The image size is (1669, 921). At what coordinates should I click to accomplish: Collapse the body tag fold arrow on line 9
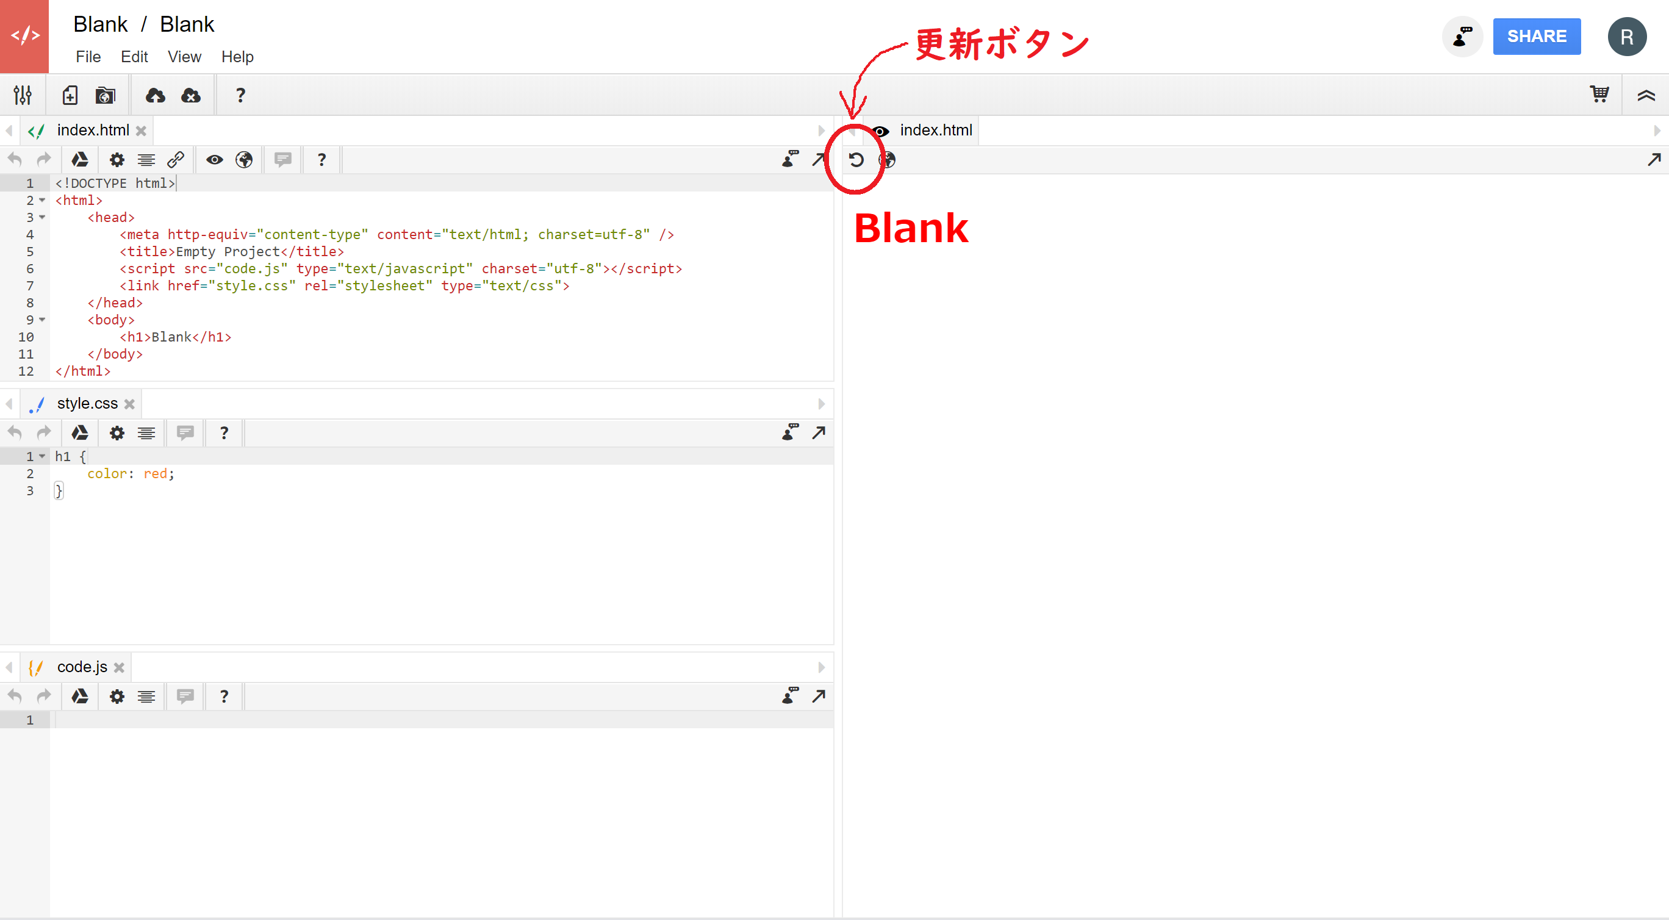click(42, 320)
